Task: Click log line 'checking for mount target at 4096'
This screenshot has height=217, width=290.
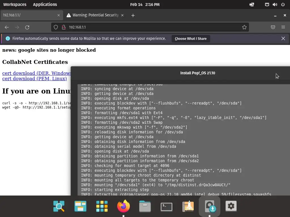Action: click(x=125, y=166)
